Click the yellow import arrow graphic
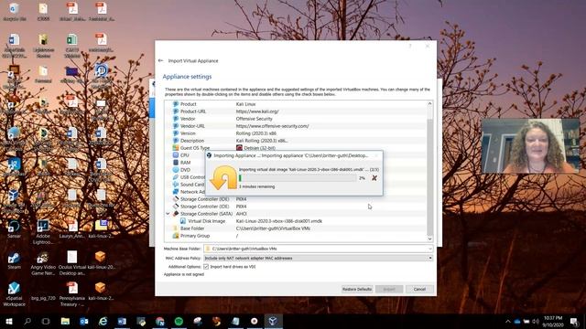Screen dimensions: 586x329 [223, 178]
